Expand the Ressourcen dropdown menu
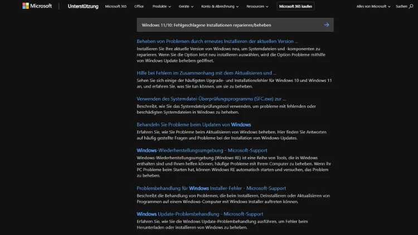 click(x=257, y=6)
